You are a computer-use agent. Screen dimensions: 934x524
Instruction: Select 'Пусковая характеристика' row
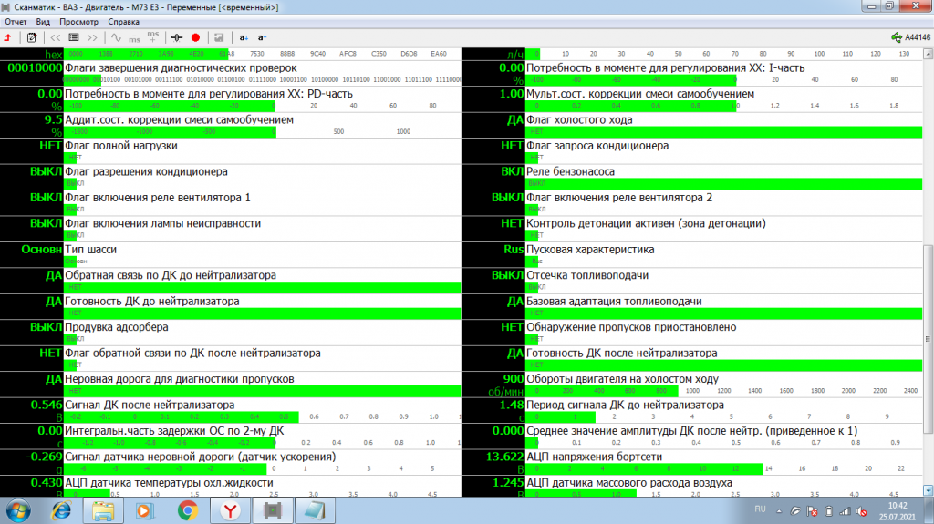click(x=692, y=255)
